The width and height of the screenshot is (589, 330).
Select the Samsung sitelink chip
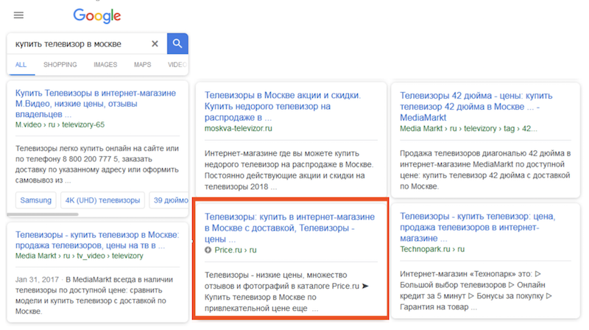pos(35,200)
